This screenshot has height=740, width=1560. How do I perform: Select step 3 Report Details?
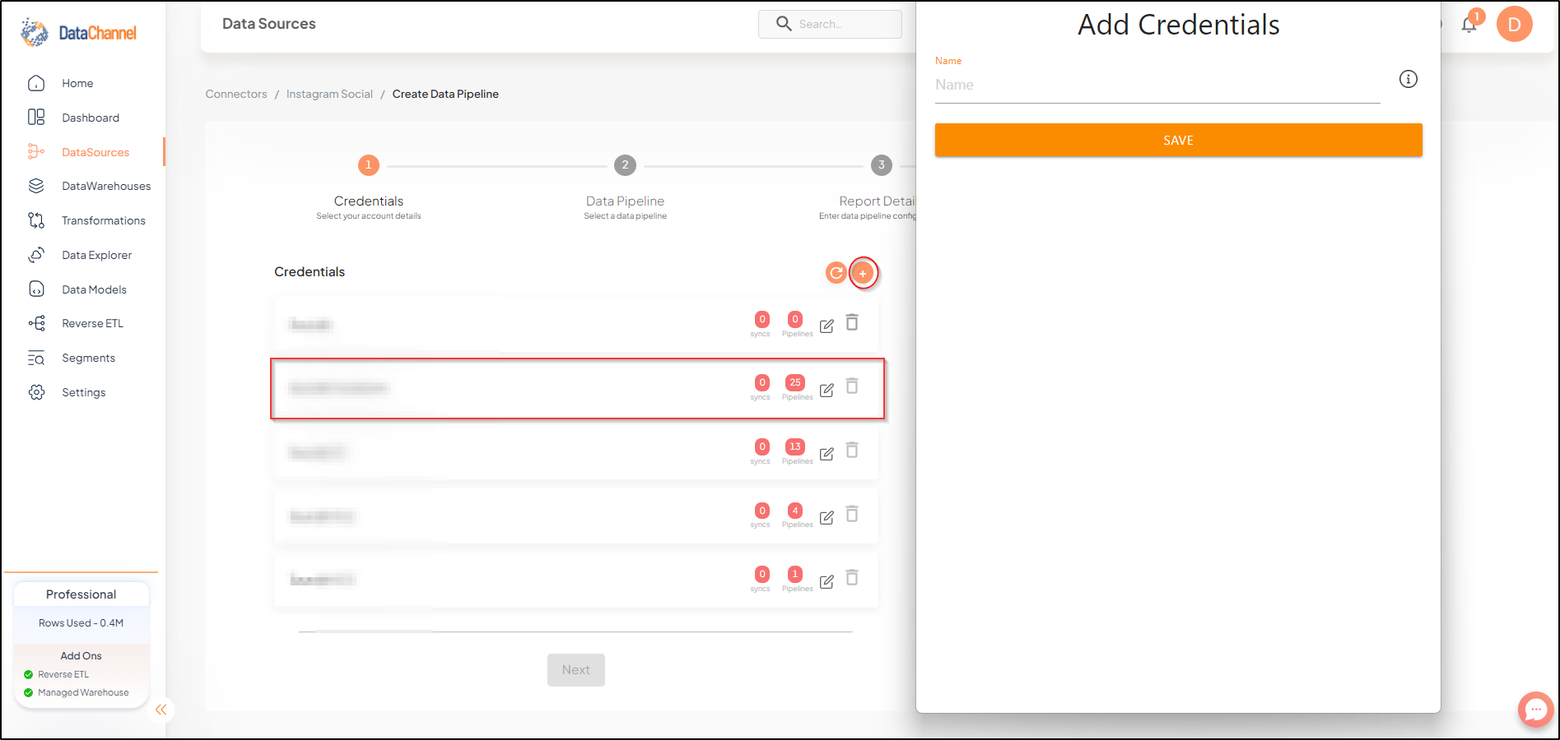pos(882,165)
